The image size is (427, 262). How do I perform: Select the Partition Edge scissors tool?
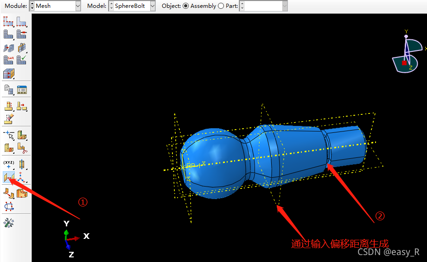click(x=22, y=148)
